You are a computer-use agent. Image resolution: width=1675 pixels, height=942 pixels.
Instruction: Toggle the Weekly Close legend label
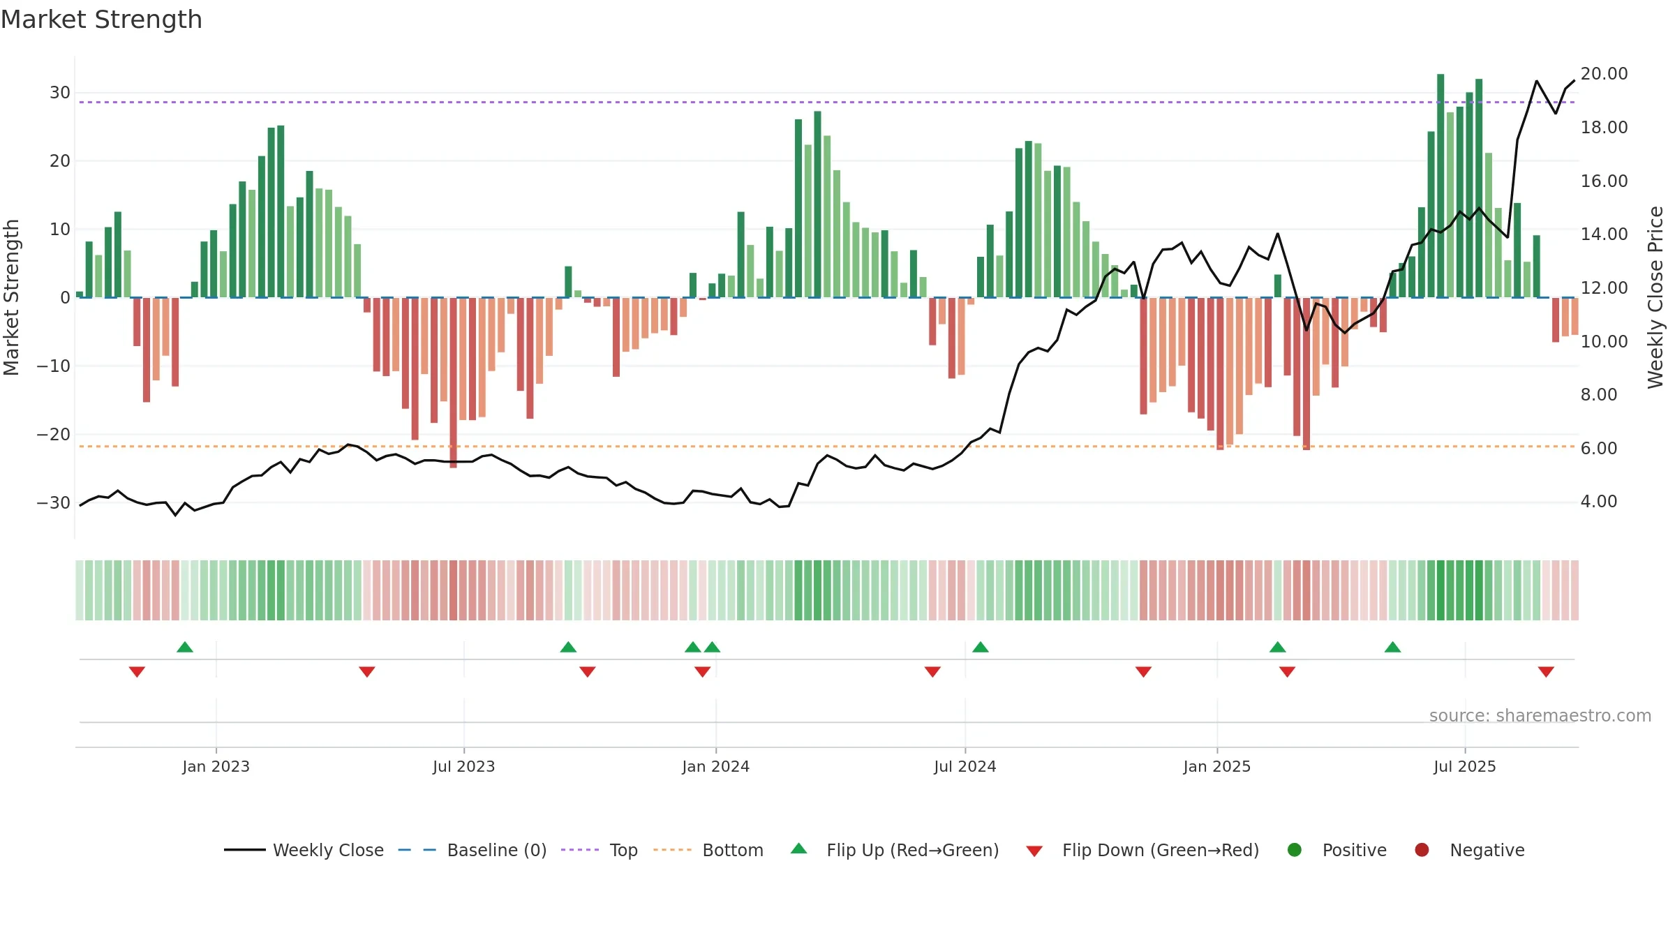point(328,851)
